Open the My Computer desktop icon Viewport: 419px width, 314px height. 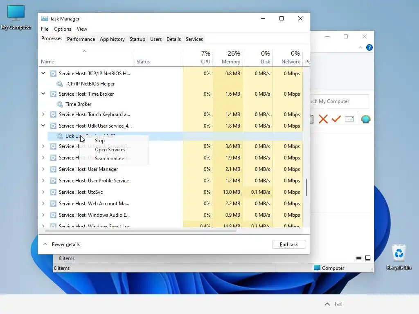(x=16, y=17)
